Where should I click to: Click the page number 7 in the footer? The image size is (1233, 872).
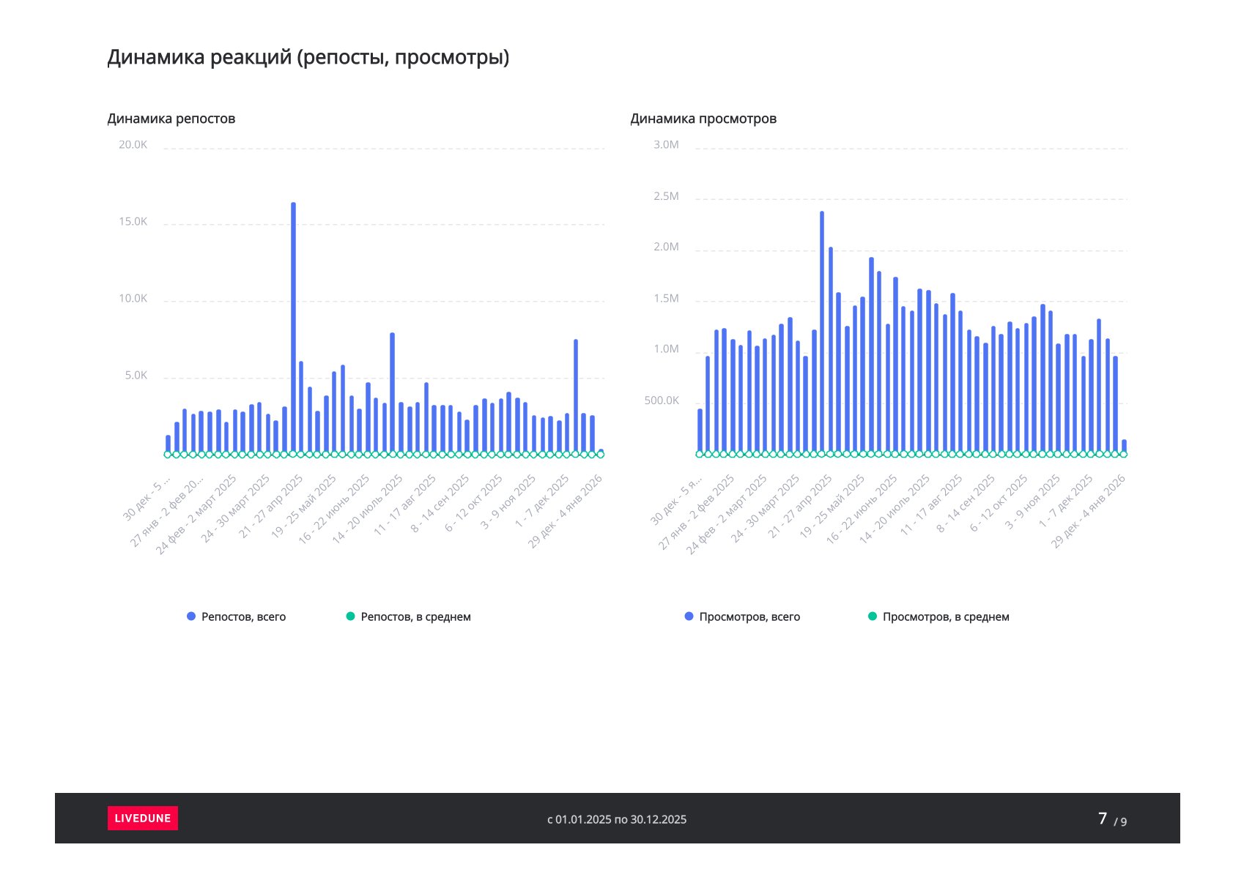[x=1102, y=818]
